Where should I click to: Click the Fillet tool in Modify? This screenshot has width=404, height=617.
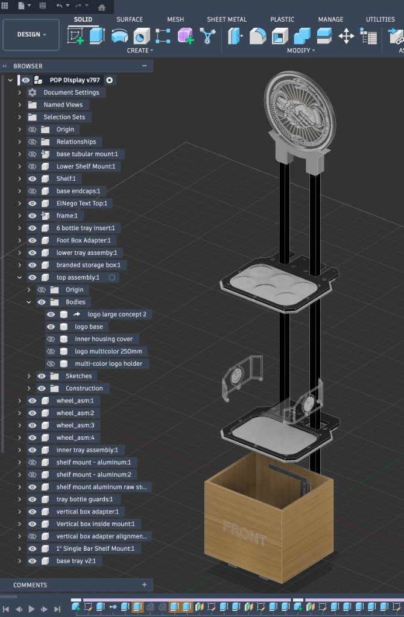(x=257, y=36)
